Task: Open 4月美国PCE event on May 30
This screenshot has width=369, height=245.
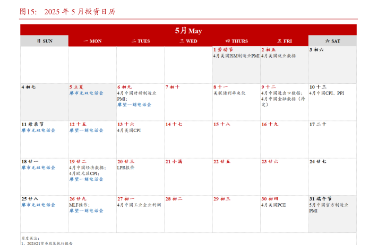Action: 273,205
